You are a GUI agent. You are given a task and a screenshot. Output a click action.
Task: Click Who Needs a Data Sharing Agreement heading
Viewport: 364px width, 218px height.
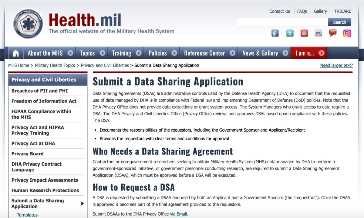pyautogui.click(x=163, y=151)
